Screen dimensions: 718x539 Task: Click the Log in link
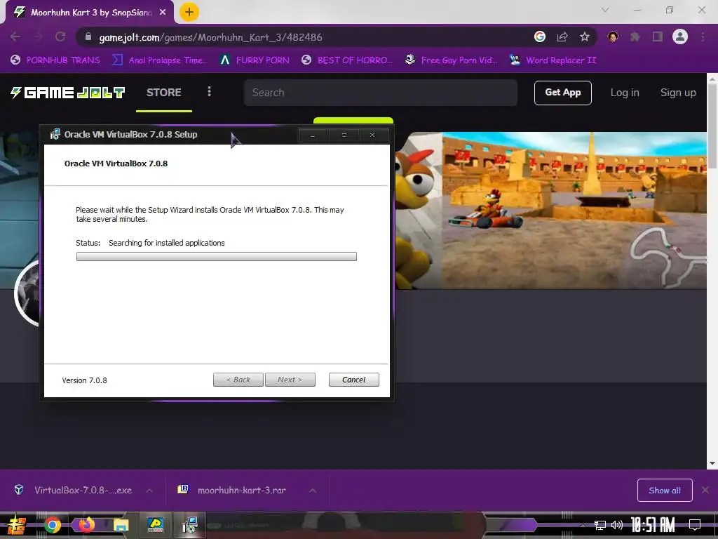pyautogui.click(x=625, y=93)
